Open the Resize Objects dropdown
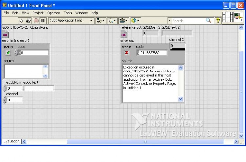Image resolution: width=246 pixels, height=162 pixels. coord(123,21)
